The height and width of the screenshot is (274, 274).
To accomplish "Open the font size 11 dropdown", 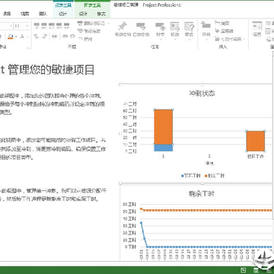I will click(x=27, y=26).
